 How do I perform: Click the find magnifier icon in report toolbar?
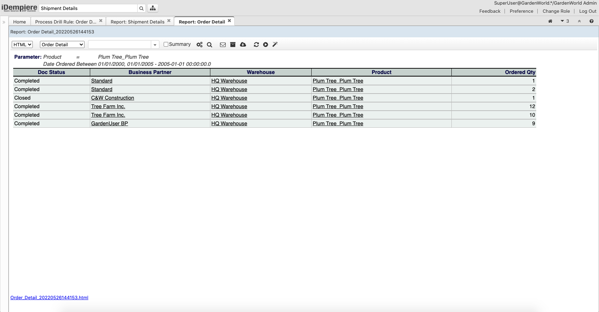point(210,44)
